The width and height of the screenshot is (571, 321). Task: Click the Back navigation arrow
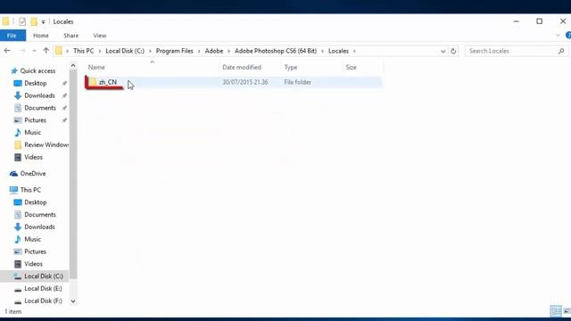click(x=7, y=51)
